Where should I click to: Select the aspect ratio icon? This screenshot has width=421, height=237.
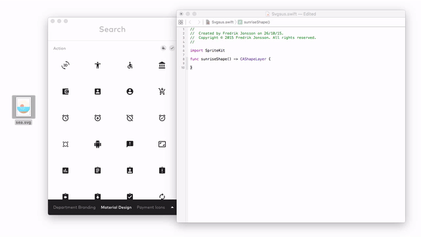pyautogui.click(x=162, y=144)
